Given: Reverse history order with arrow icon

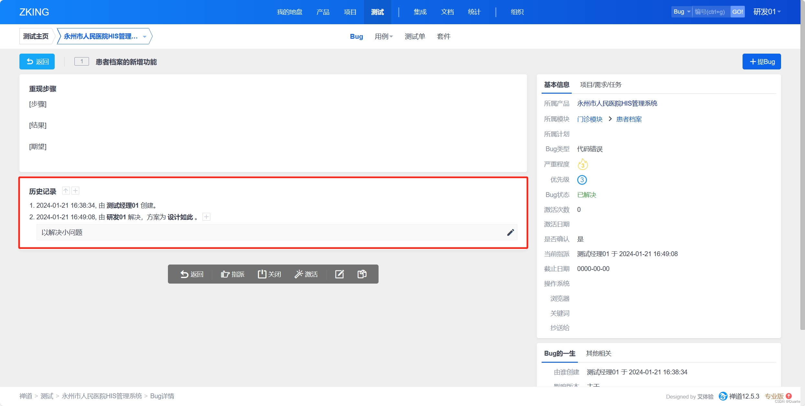Looking at the screenshot, I should (66, 191).
